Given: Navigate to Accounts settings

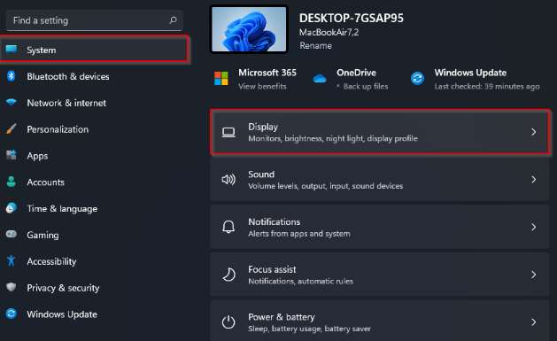Looking at the screenshot, I should (46, 182).
